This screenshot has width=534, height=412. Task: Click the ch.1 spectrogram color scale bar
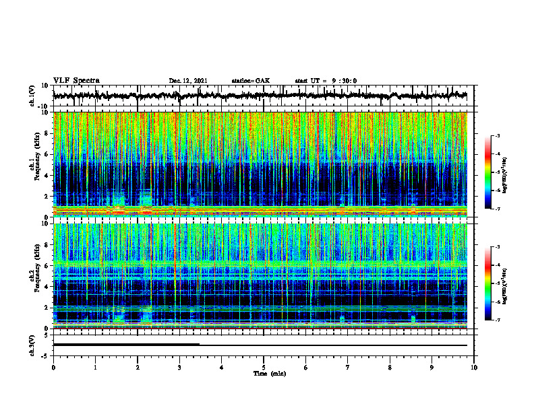click(487, 172)
